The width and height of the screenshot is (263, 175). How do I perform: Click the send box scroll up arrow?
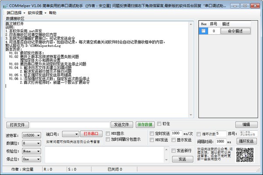[x=166, y=150]
